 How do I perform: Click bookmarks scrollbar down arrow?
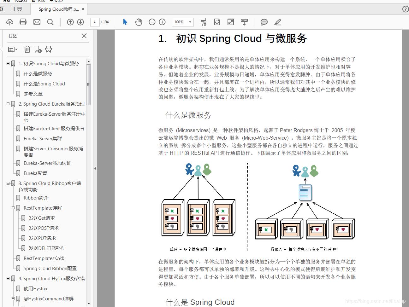(x=88, y=304)
